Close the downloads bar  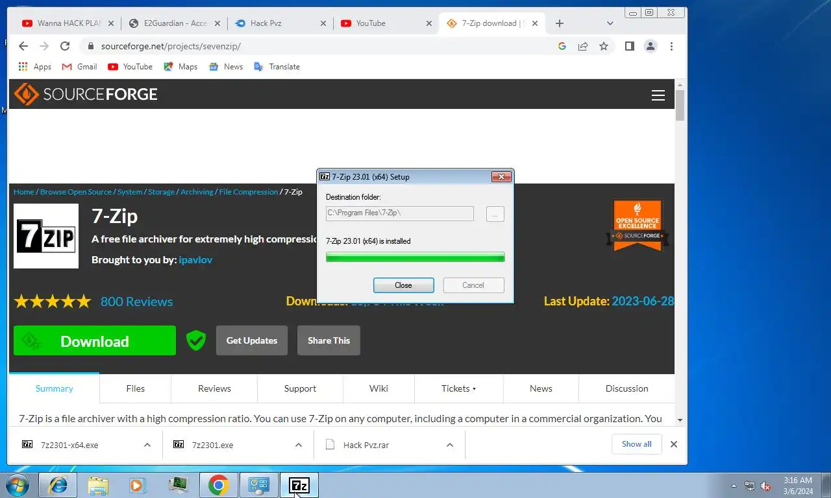tap(674, 444)
